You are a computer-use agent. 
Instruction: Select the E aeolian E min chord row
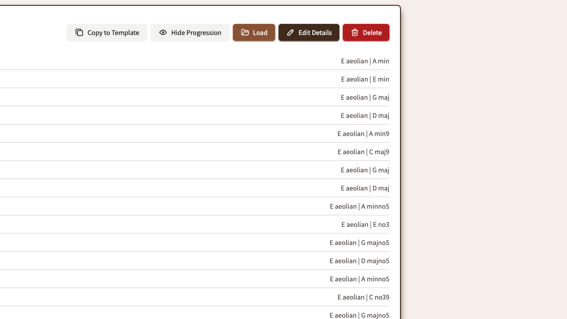(365, 79)
